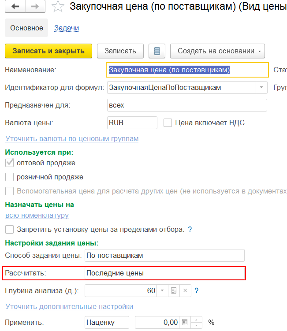Viewport: 287px width, 331px height.
Task: Open help for price restriction checkbox
Action: click(x=190, y=229)
